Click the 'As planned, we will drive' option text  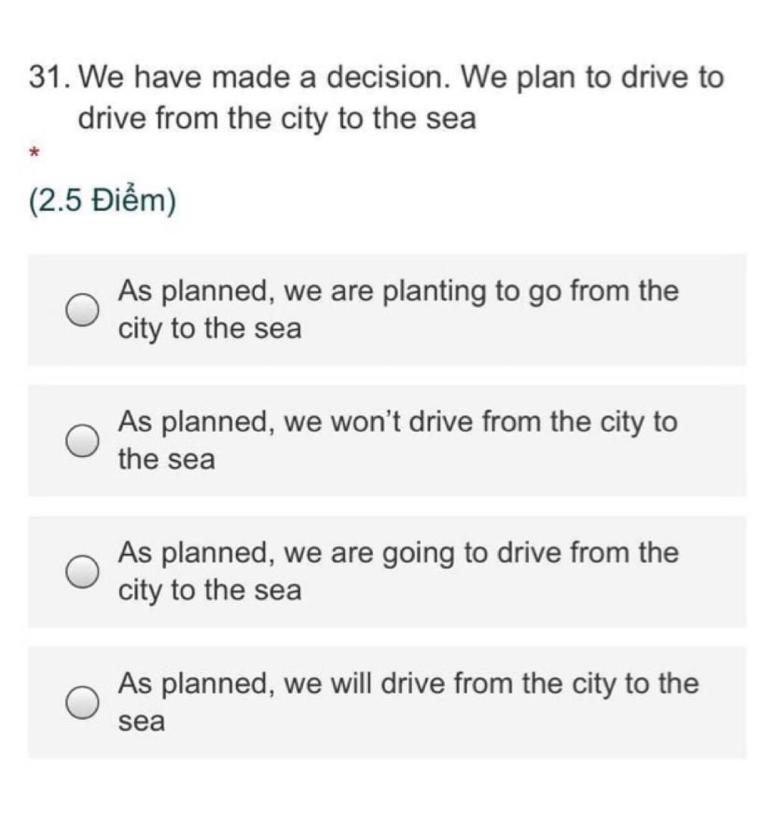click(x=408, y=702)
